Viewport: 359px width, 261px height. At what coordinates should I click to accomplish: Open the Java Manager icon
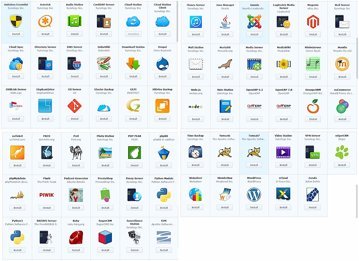(225, 22)
